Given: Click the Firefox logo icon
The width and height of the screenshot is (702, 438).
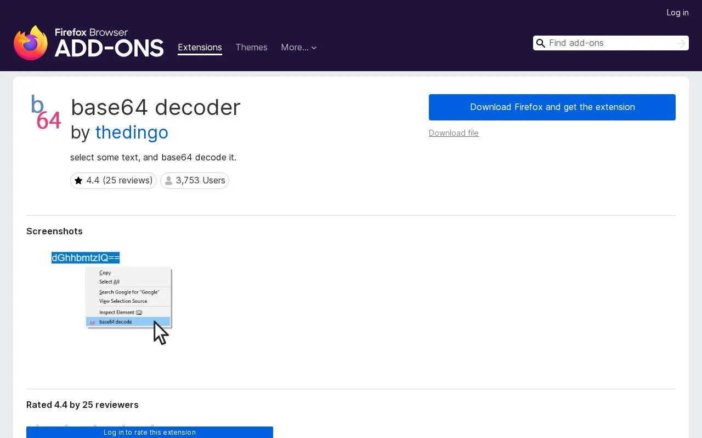Looking at the screenshot, I should click(31, 43).
